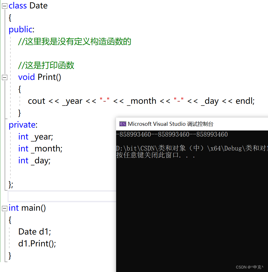The image size is (268, 272).
Task: Click the comment 这里我是没有定义构造函数的
Action: 74,42
